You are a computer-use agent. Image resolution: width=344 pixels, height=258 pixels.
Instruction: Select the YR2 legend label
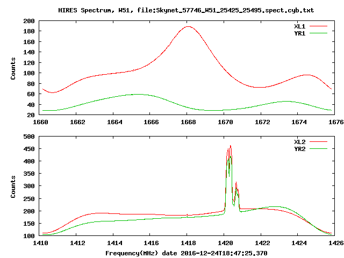point(300,149)
